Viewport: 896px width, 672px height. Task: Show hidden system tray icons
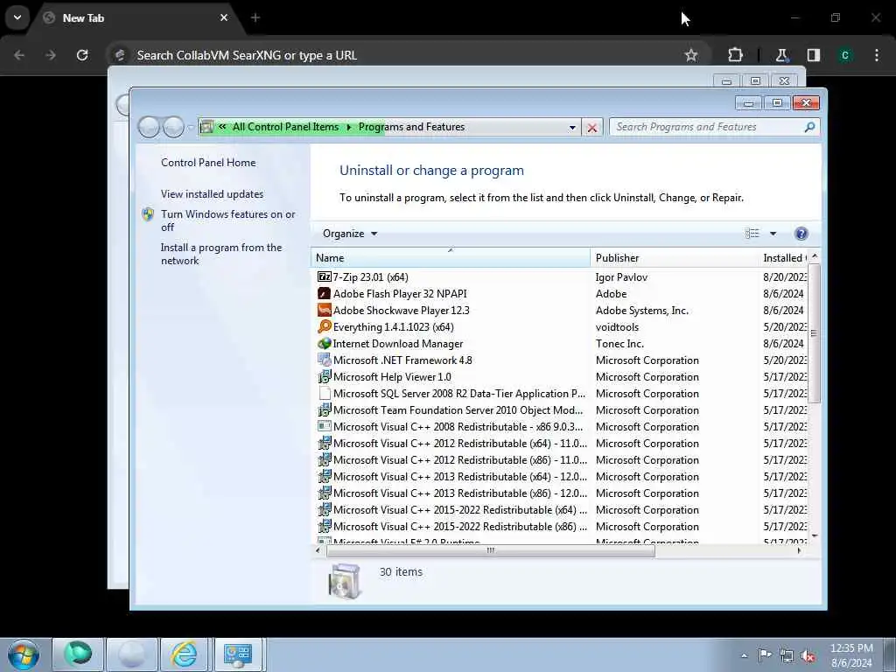click(744, 656)
